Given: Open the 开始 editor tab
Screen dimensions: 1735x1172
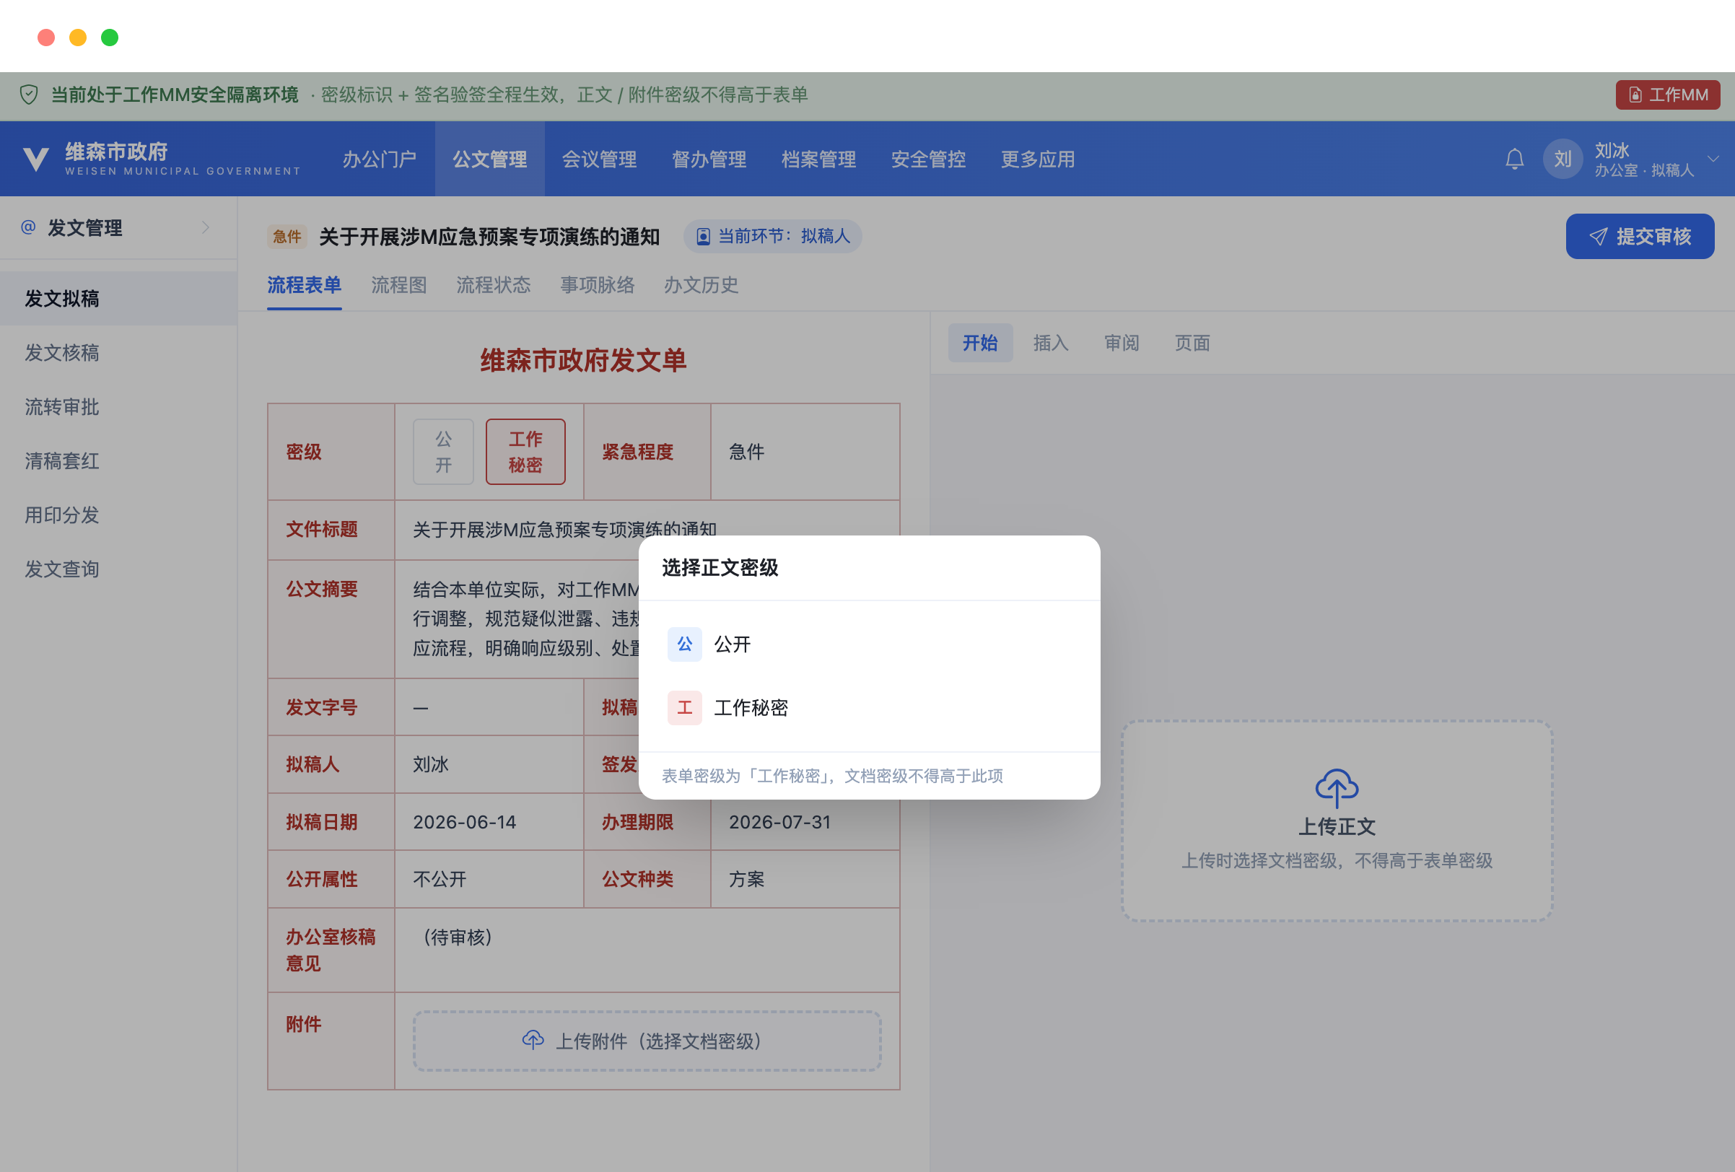Looking at the screenshot, I should tap(980, 343).
